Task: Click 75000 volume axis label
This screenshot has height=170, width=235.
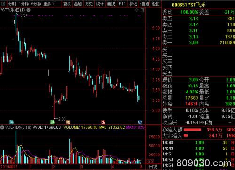Action: [154, 137]
